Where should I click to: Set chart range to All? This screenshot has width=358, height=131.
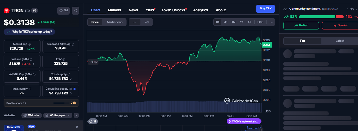pos(249,22)
